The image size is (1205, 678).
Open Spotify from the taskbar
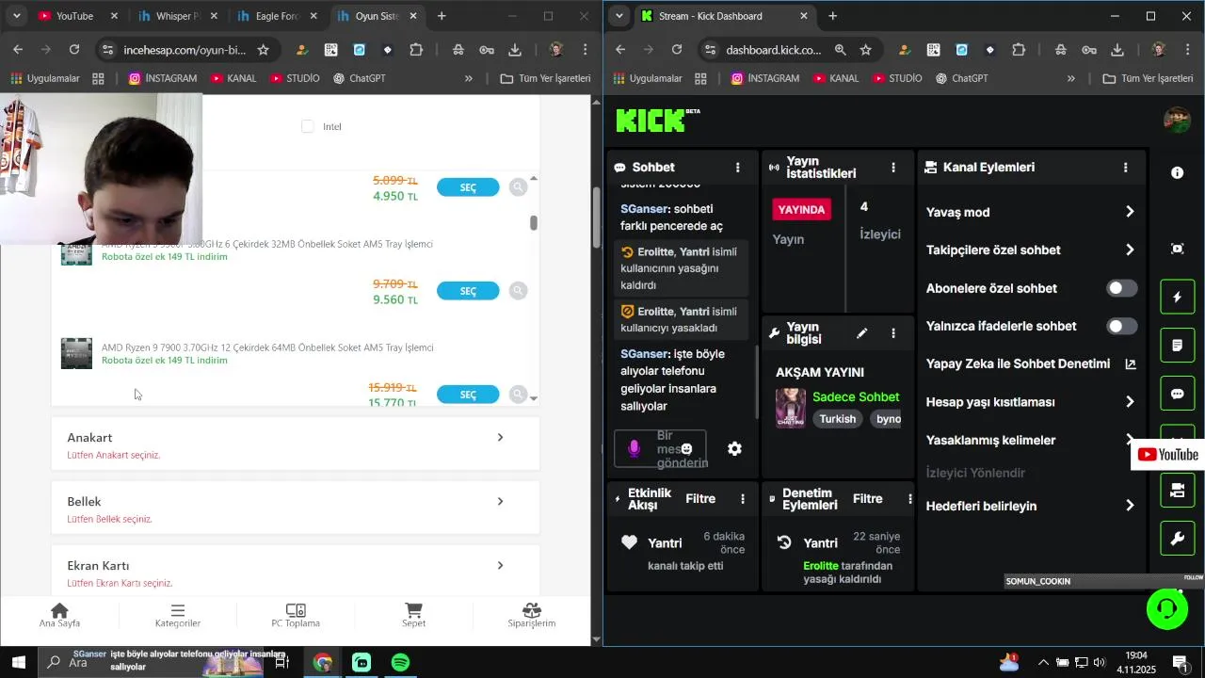pyautogui.click(x=400, y=663)
